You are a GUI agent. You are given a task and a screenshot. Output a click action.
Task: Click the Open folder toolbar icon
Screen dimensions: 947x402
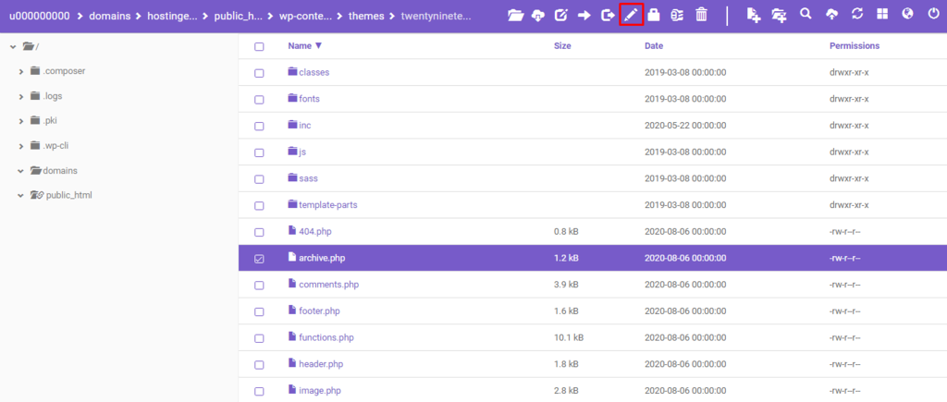click(x=515, y=16)
